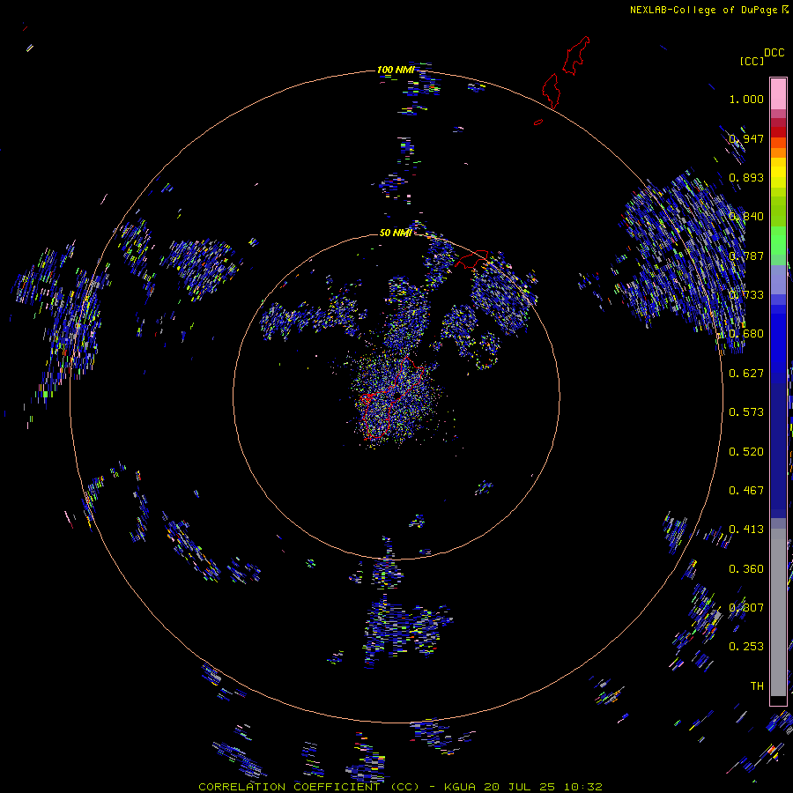Click the KGUA station identifier in the caption

click(460, 787)
